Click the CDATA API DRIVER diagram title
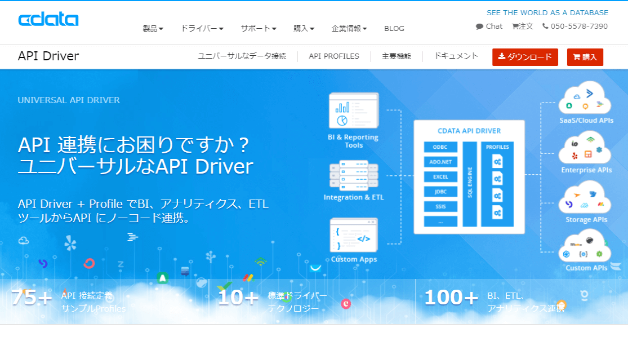The height and width of the screenshot is (350, 628). point(469,131)
